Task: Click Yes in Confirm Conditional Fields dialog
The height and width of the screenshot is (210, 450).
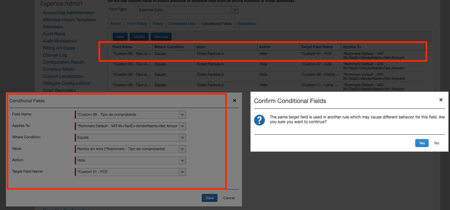Action: 422,143
